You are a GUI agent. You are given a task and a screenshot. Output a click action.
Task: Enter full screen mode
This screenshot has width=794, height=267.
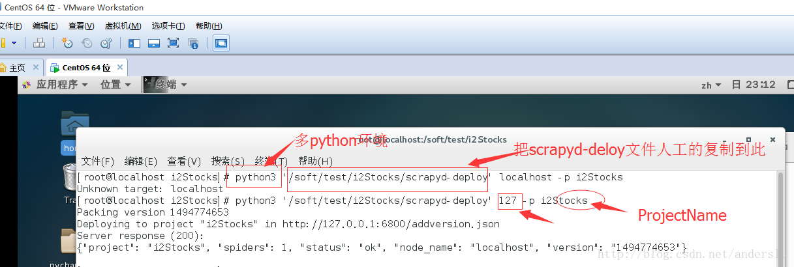(x=173, y=43)
